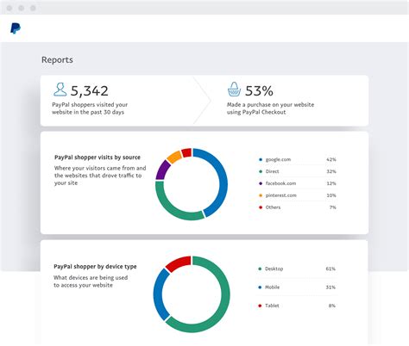Click the red Others legend dot

[x=261, y=207]
